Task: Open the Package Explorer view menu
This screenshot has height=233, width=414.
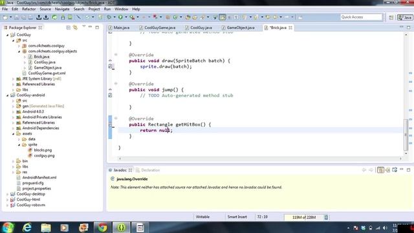Action: coord(83,27)
